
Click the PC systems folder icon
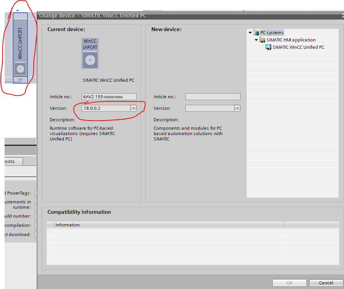[x=256, y=33]
